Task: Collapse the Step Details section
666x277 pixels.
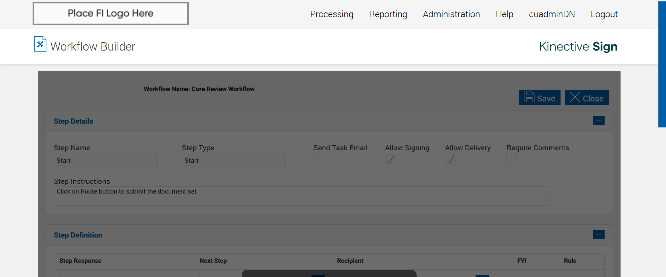Action: 599,121
